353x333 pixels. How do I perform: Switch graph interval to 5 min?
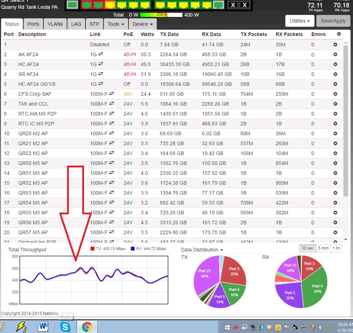click(x=323, y=248)
